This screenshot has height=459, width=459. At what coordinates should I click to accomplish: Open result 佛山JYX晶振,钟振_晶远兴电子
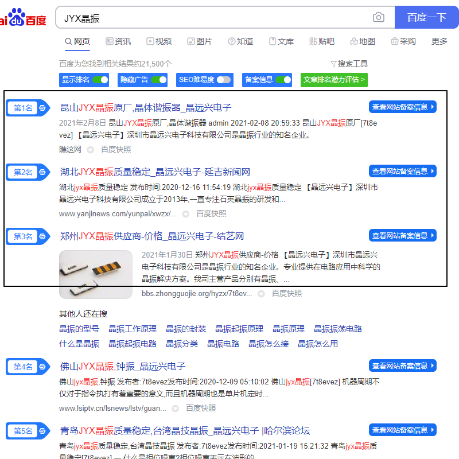click(123, 366)
